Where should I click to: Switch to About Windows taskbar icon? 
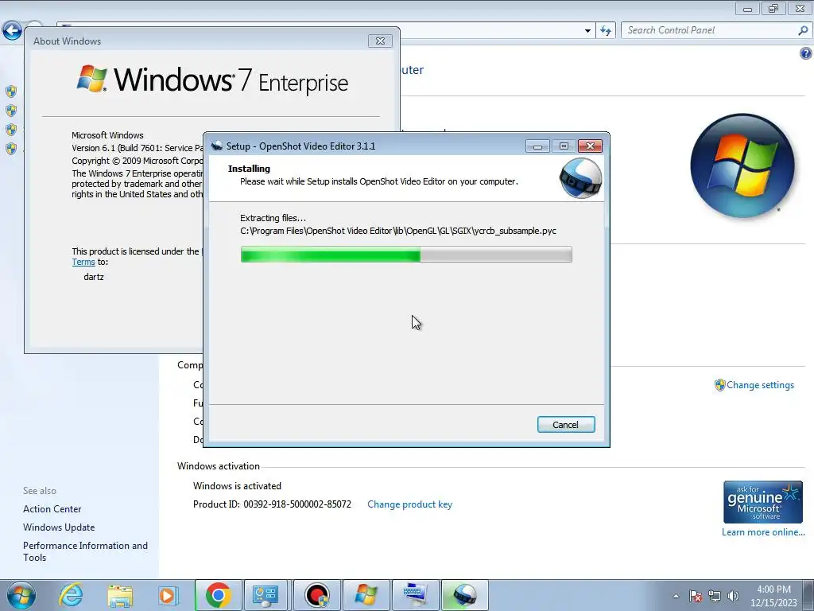coord(366,595)
